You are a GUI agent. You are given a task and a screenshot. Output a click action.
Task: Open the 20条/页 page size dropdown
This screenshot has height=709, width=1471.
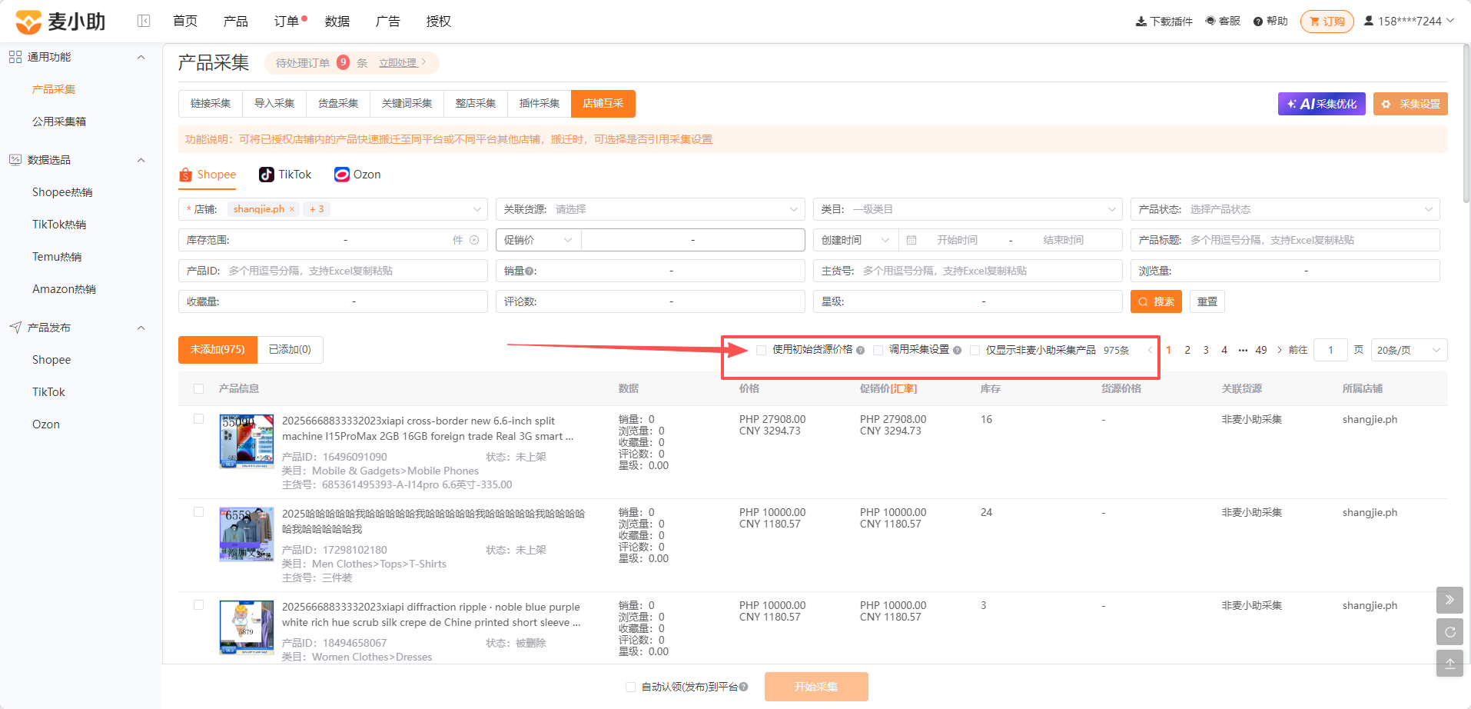pyautogui.click(x=1409, y=350)
